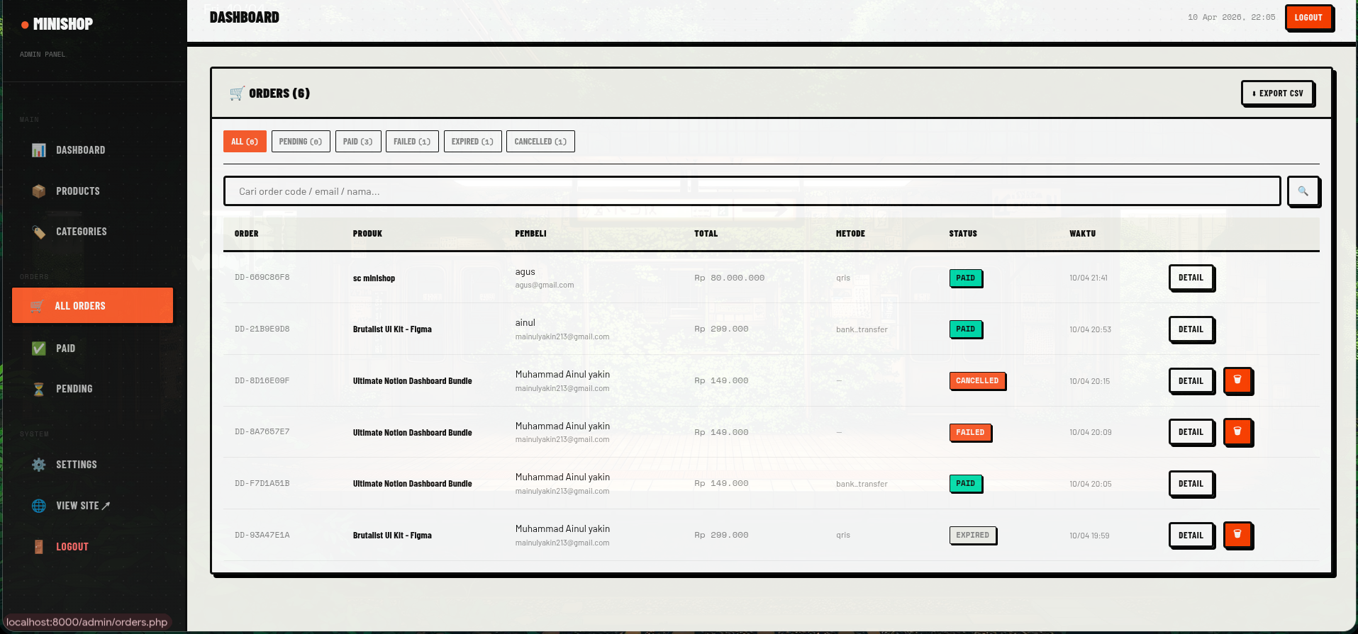Click the View Site globe icon
Viewport: 1358px width, 634px height.
tap(39, 506)
